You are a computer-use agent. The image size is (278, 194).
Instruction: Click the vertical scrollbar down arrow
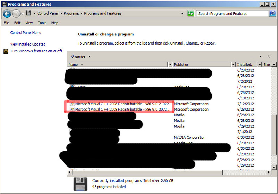pos(275,166)
